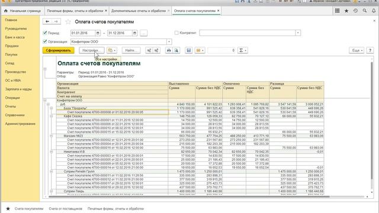Select the База "Продукты" row
Image resolution: width=379 pixels, height=213 pixels.
[112, 108]
